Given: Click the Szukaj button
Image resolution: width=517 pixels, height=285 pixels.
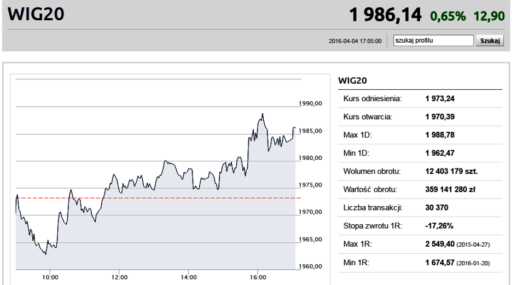Looking at the screenshot, I should [x=490, y=40].
